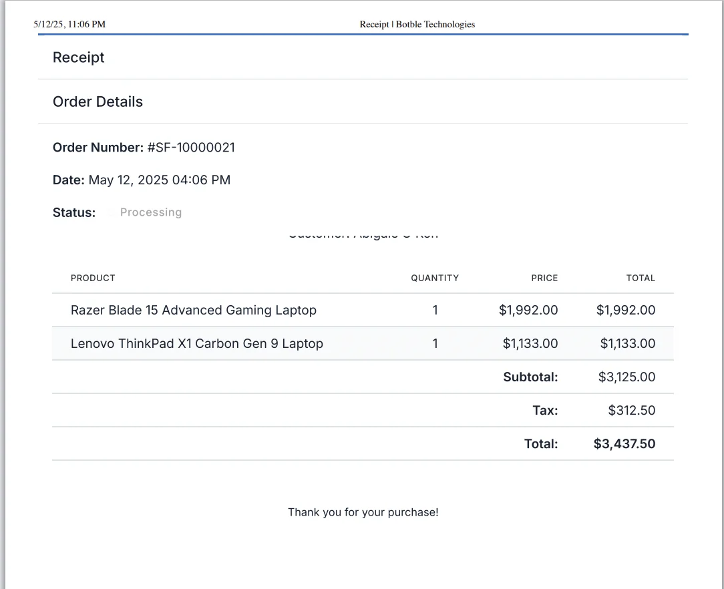
Task: Click the Tax amount $312.50
Action: pyautogui.click(x=631, y=410)
